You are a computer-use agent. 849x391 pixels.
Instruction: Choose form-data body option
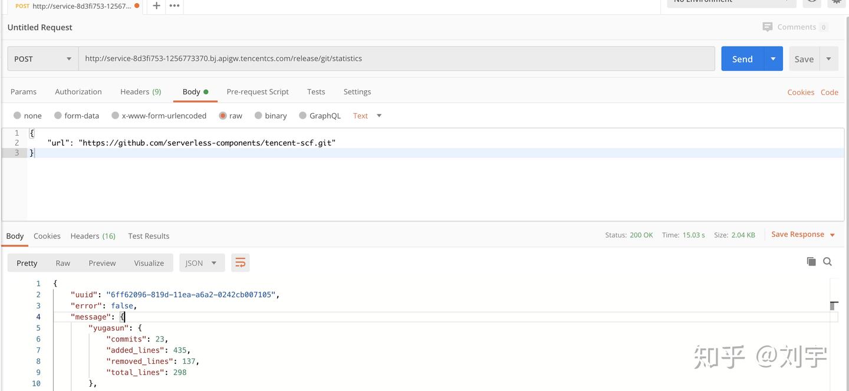click(x=58, y=116)
